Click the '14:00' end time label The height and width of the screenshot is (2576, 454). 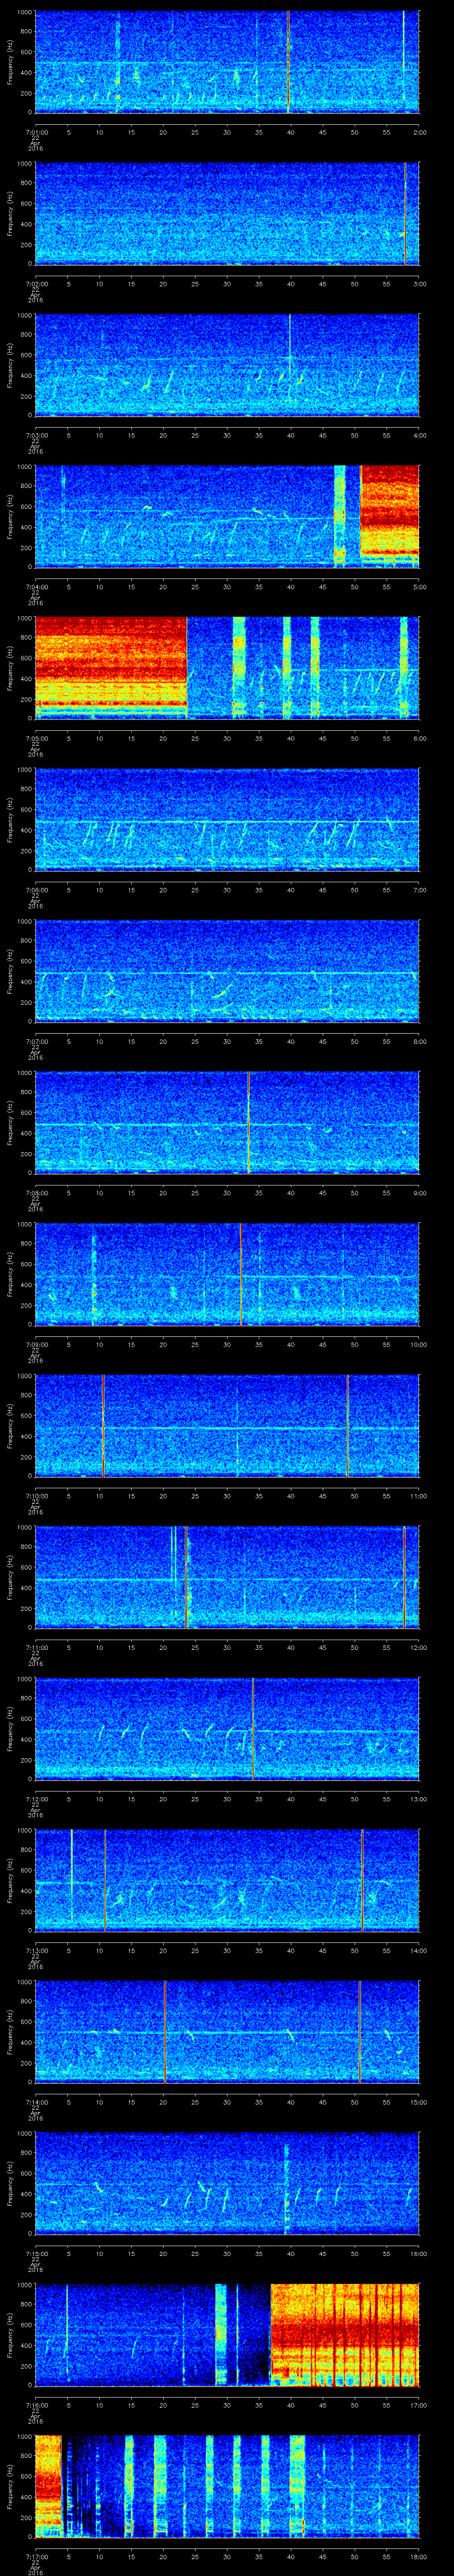click(x=418, y=1950)
